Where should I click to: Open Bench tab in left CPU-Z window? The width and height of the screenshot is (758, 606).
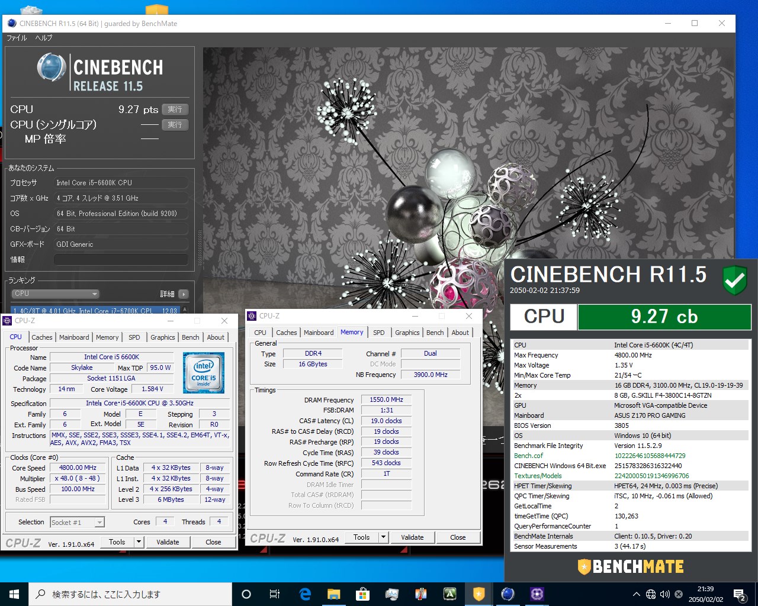click(x=191, y=337)
